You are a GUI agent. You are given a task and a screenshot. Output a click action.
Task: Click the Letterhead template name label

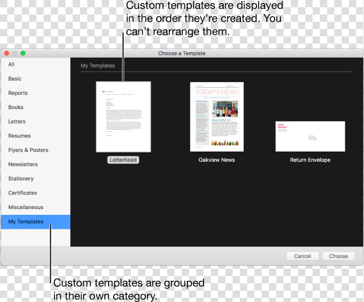123,160
